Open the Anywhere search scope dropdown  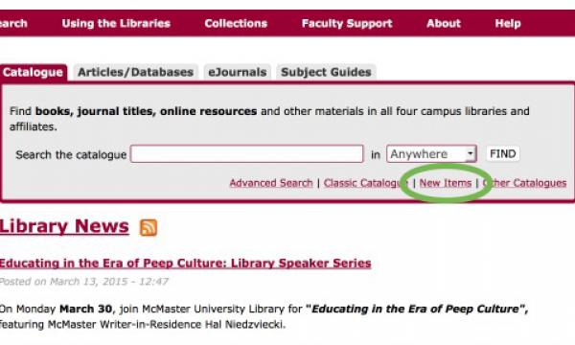tap(431, 154)
